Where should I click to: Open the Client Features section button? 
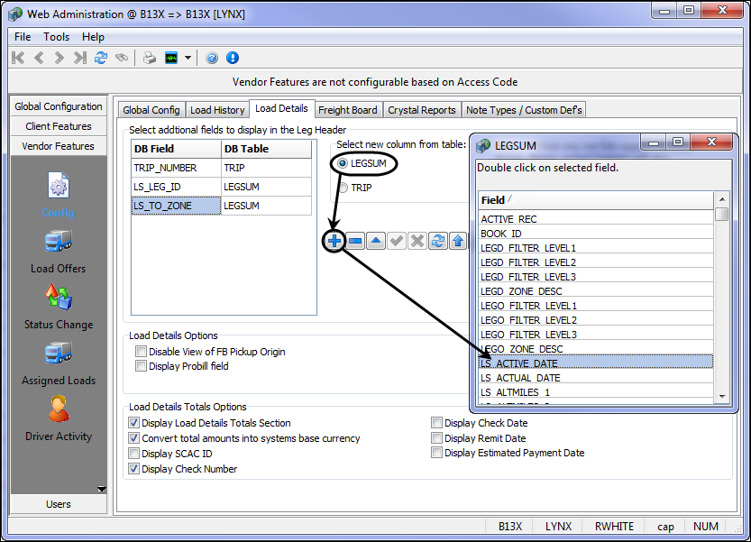pyautogui.click(x=59, y=126)
